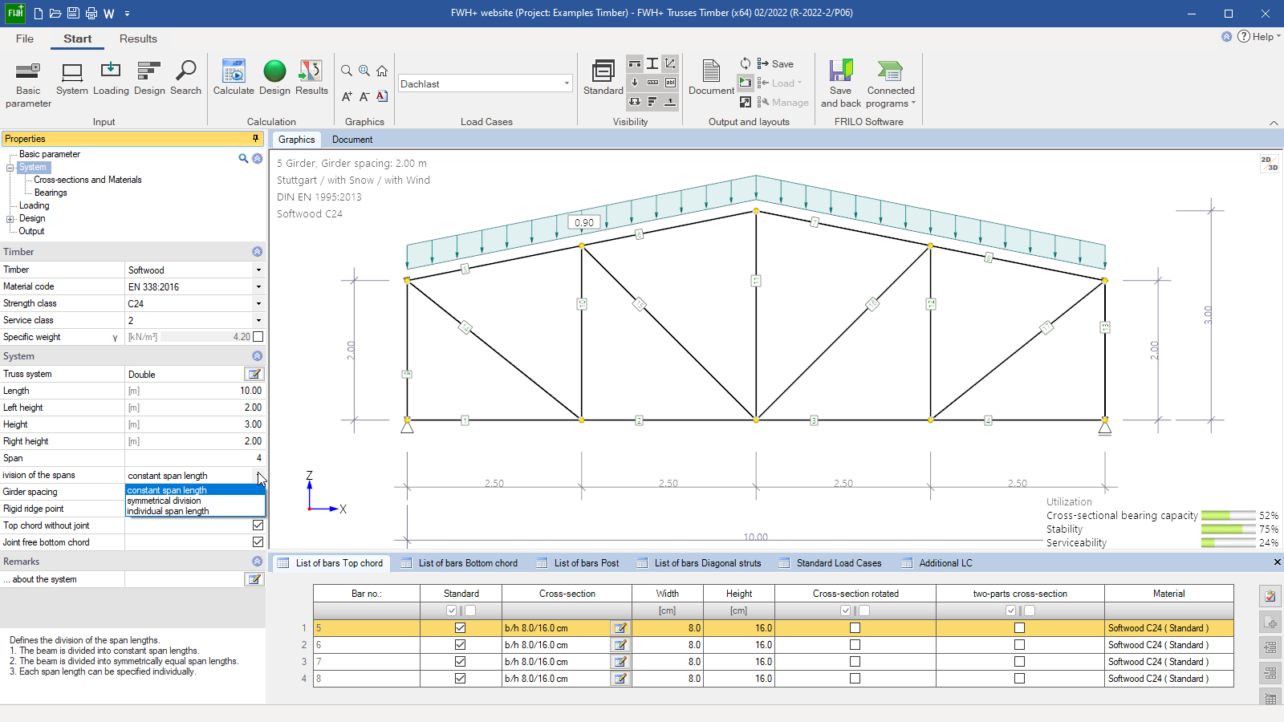The width and height of the screenshot is (1284, 722).
Task: Uncheck Top chord without joint
Action: [258, 525]
